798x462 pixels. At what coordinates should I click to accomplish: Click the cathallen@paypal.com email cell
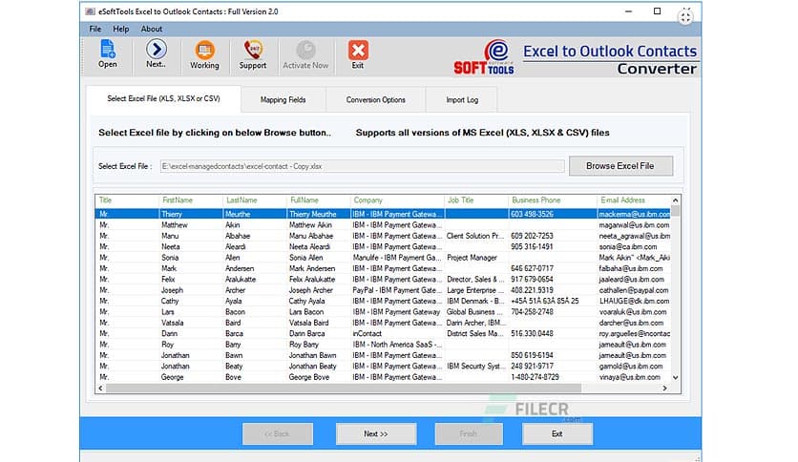click(x=634, y=290)
